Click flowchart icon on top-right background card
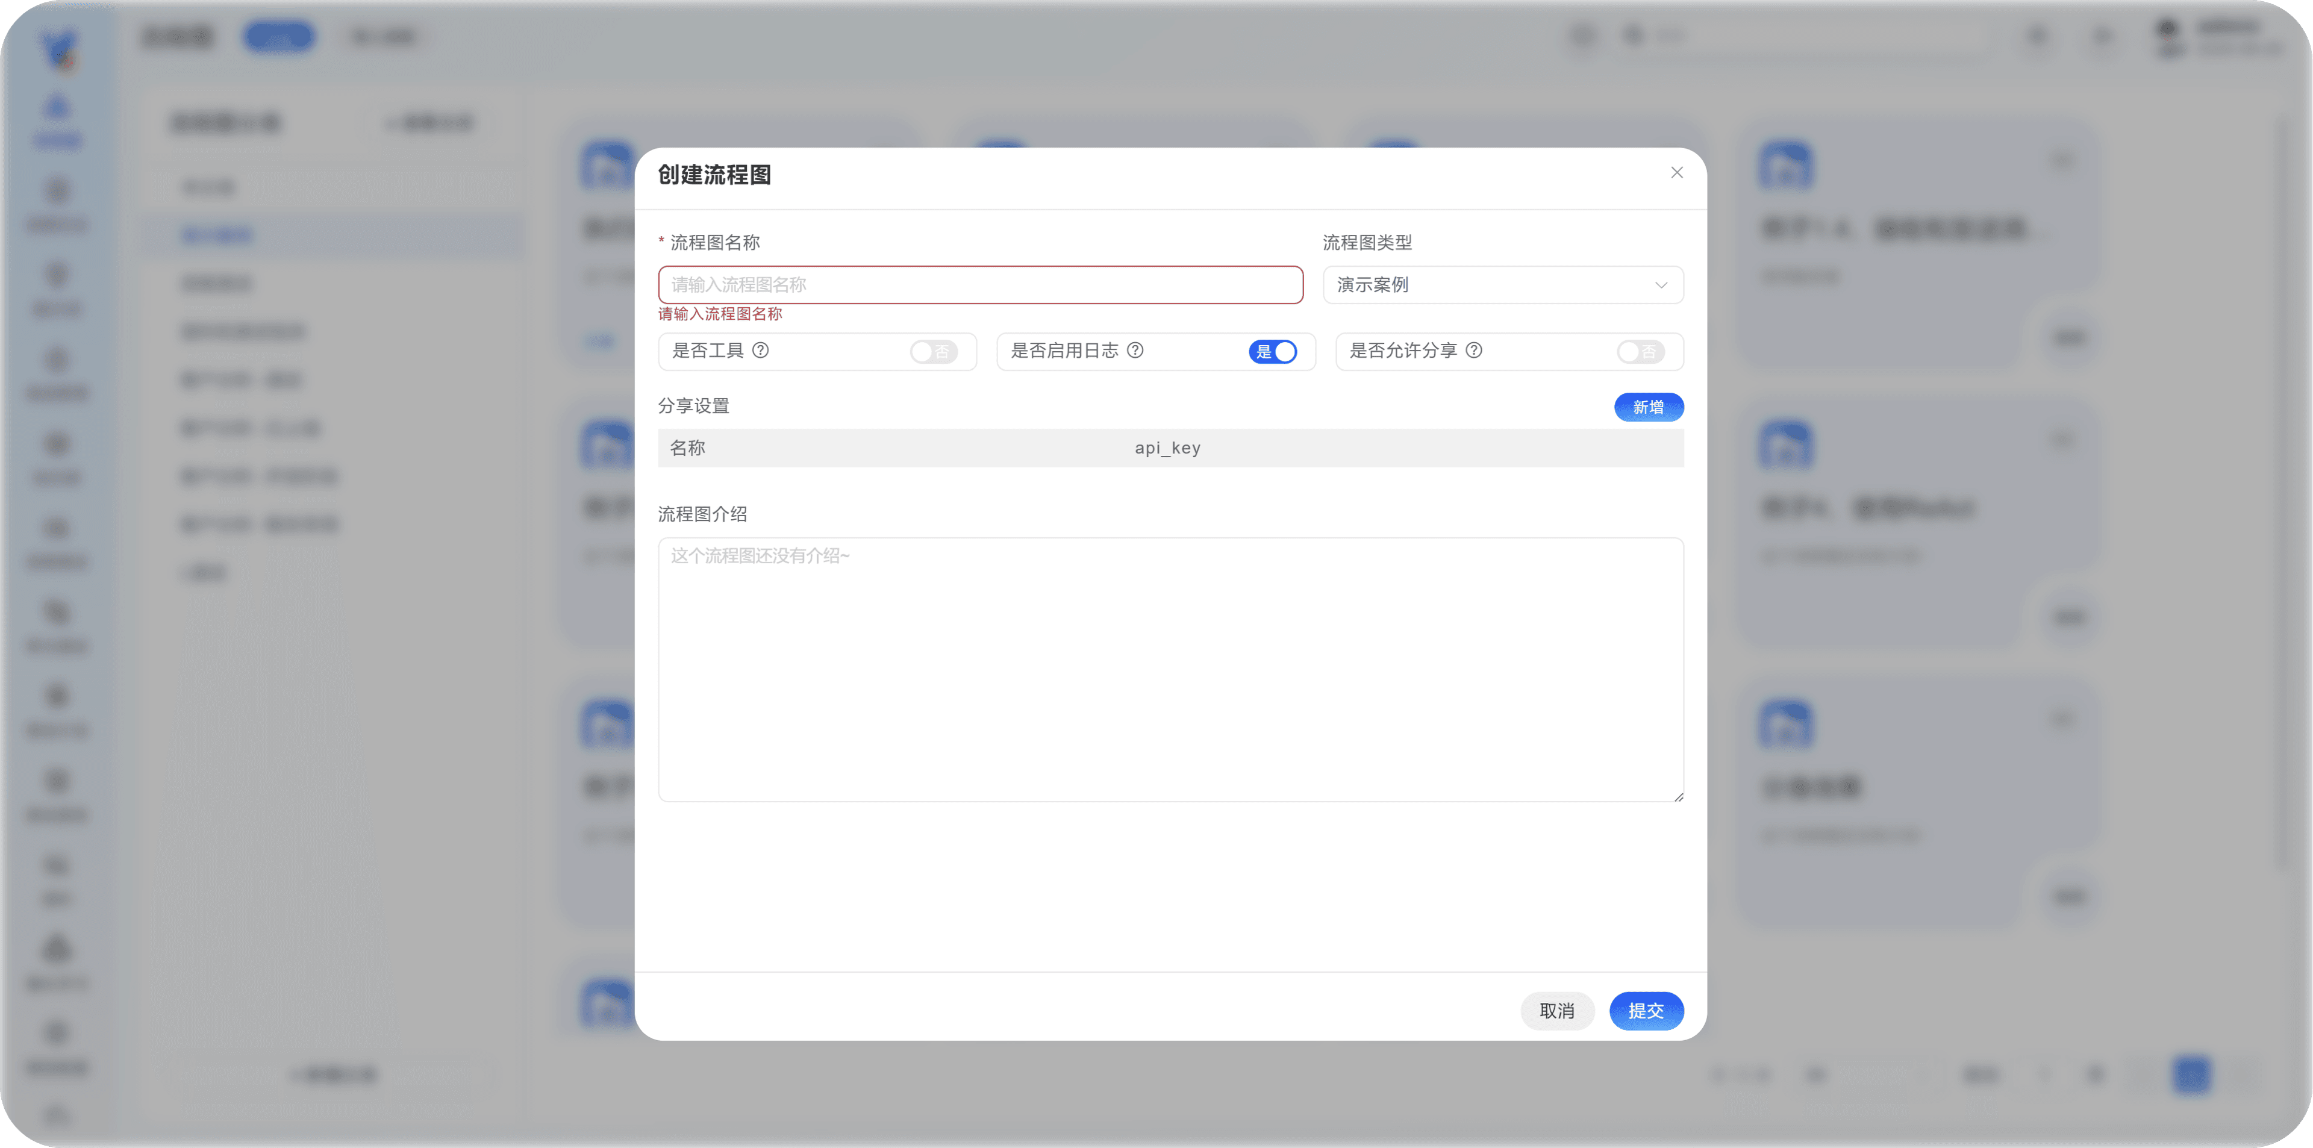Screen dimensions: 2313x1148 pyautogui.click(x=1785, y=165)
